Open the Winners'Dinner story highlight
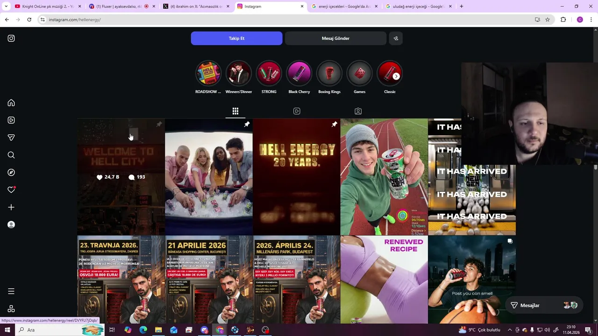 (239, 77)
